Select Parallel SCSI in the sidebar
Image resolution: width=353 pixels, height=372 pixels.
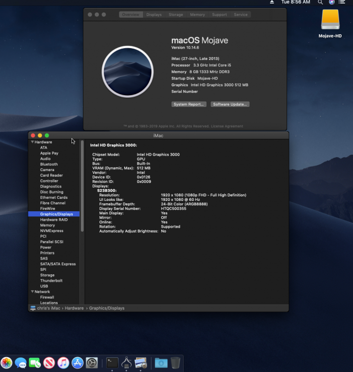pos(52,242)
